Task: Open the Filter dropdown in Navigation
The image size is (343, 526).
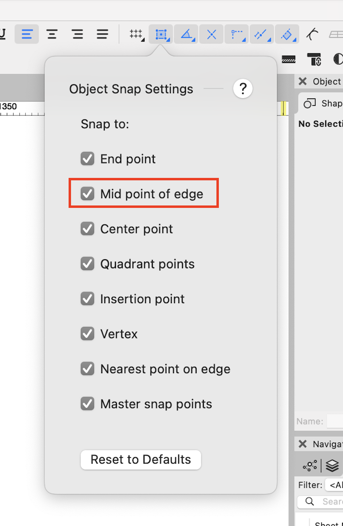Action: (333, 485)
